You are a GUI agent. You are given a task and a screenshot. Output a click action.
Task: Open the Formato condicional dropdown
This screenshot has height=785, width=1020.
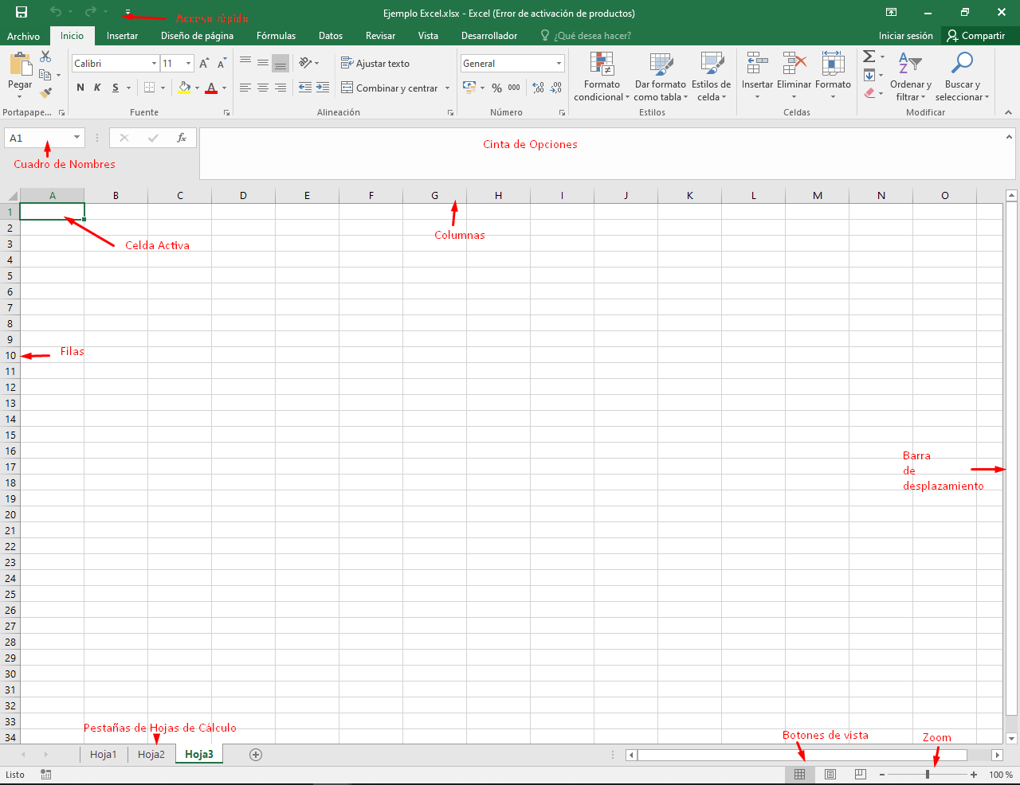click(x=602, y=76)
